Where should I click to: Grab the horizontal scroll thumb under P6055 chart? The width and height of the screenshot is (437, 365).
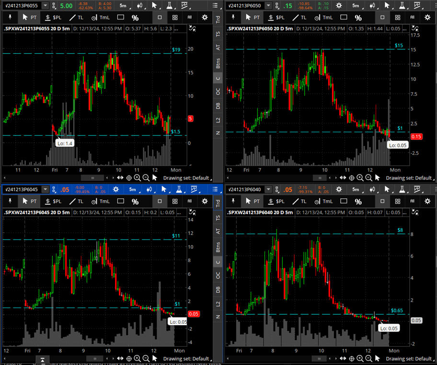coord(92,178)
